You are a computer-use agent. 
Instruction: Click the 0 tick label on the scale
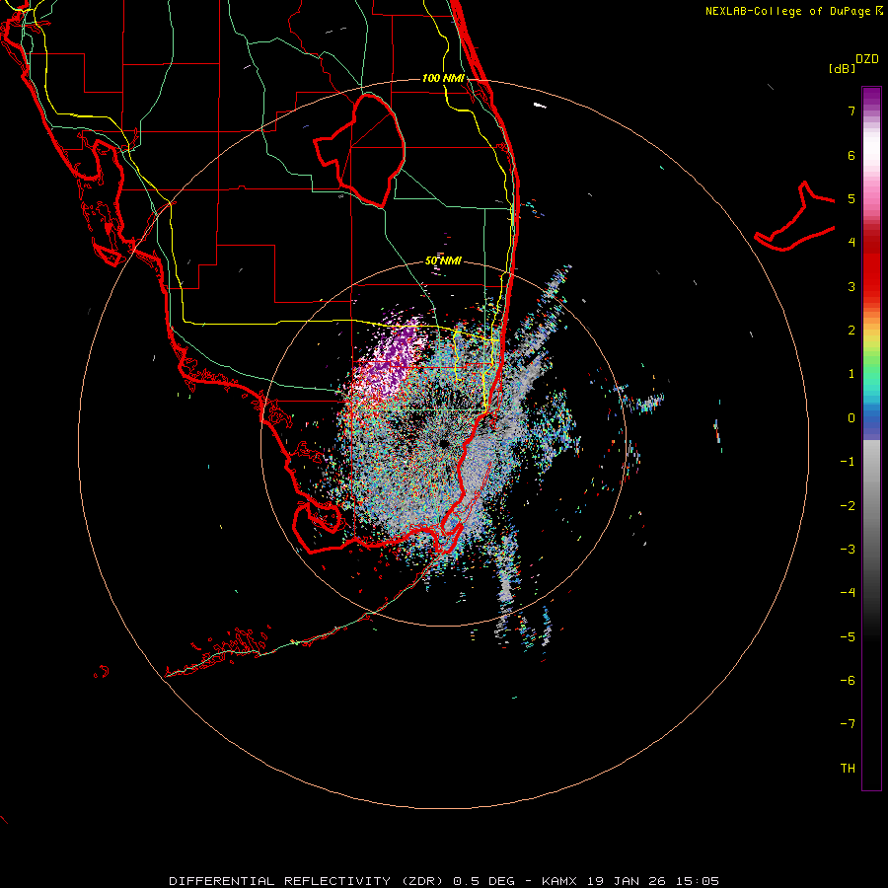click(x=851, y=418)
